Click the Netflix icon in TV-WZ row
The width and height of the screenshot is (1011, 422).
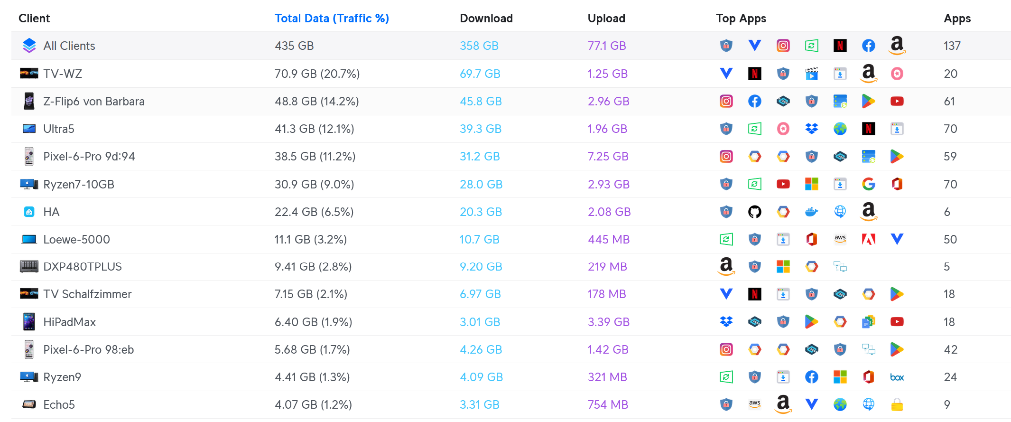[754, 74]
